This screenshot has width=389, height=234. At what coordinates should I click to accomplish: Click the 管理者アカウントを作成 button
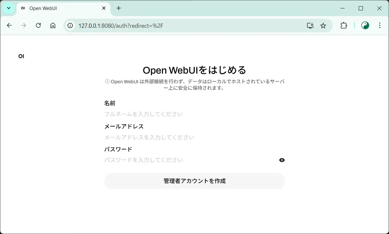click(x=195, y=181)
